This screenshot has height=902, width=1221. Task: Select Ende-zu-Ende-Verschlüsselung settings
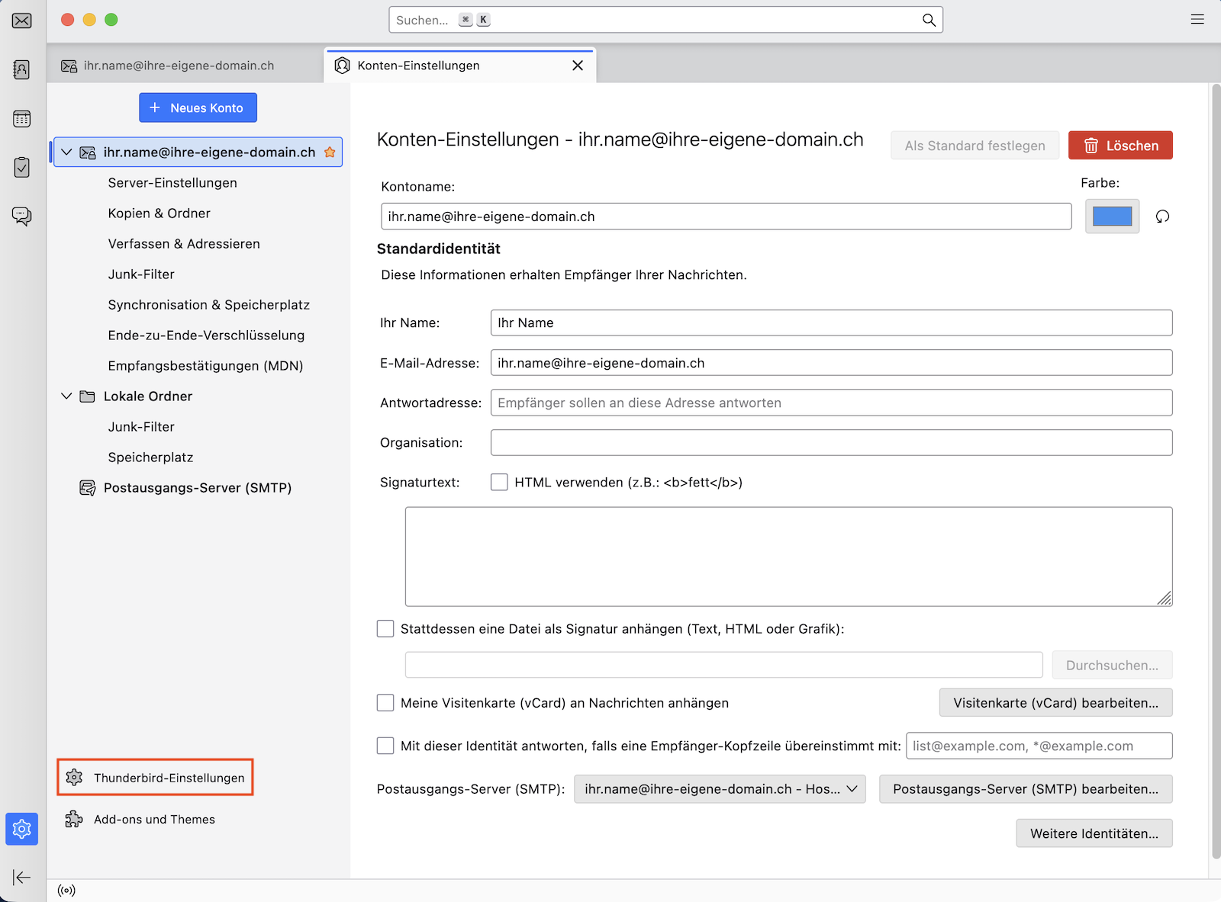pos(206,335)
